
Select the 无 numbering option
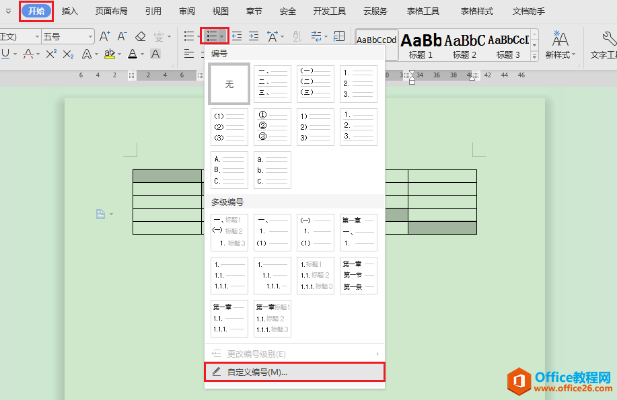click(x=229, y=84)
